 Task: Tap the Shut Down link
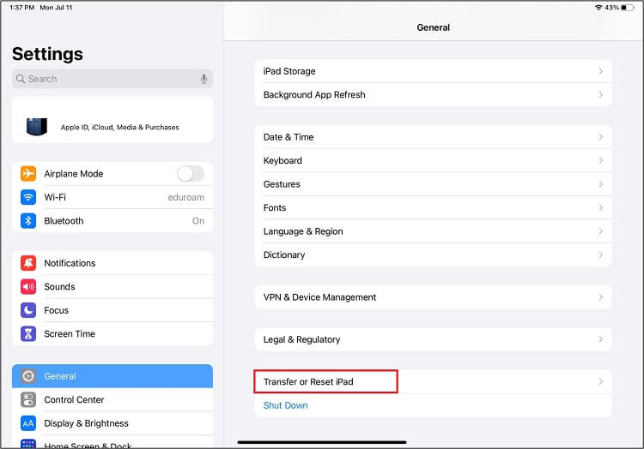point(285,405)
